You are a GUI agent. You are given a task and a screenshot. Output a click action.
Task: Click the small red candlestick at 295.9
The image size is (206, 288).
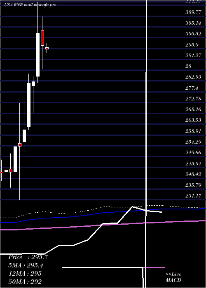click(x=47, y=48)
